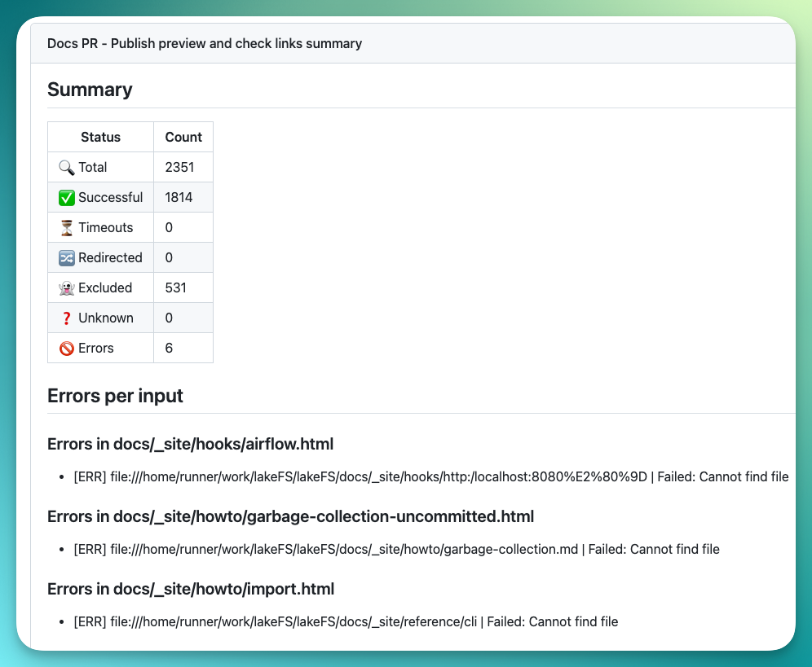The height and width of the screenshot is (667, 812).
Task: Click the green checkmark Successful icon
Action: (x=67, y=197)
